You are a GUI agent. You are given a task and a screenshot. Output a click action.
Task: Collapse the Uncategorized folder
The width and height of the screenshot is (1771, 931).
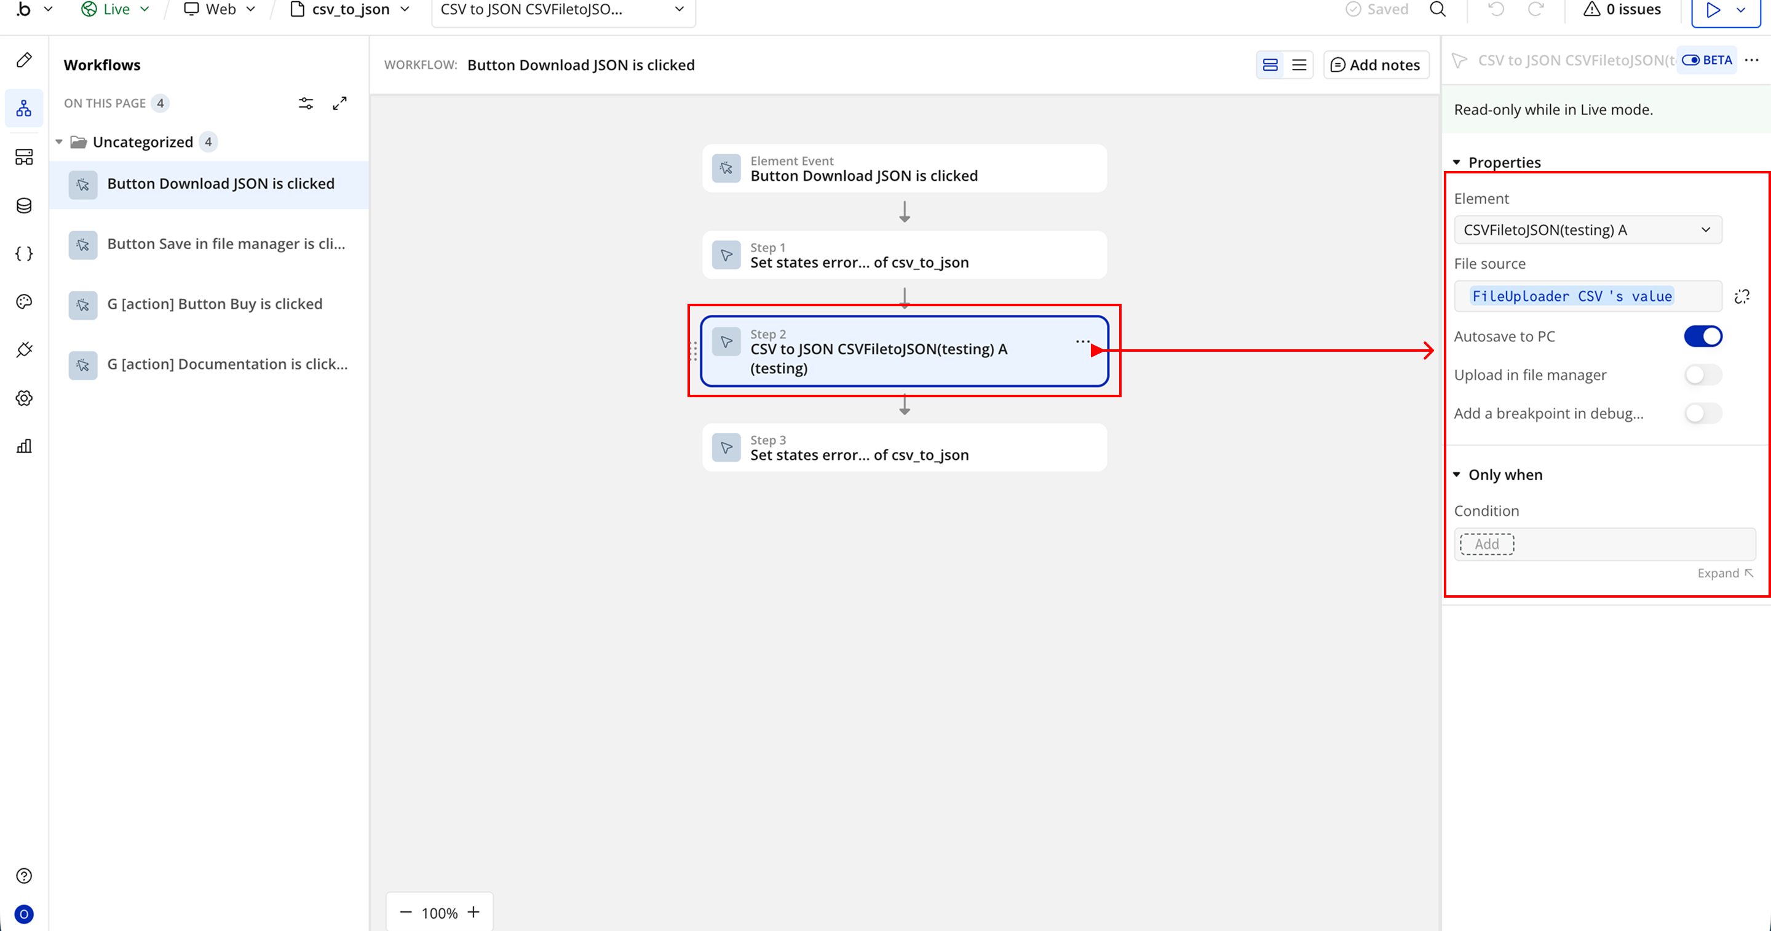click(x=59, y=141)
